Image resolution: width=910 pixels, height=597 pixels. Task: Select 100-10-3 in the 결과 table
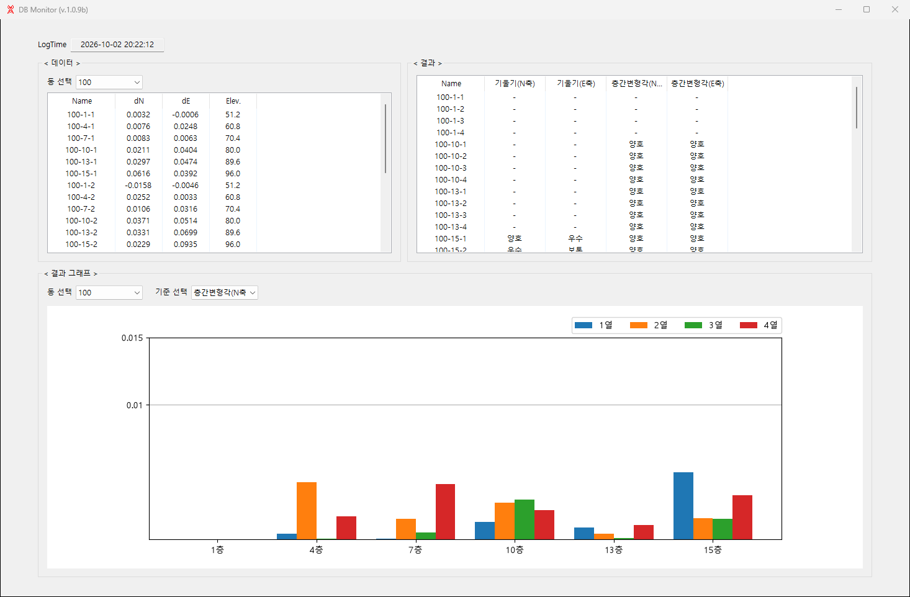coord(451,168)
